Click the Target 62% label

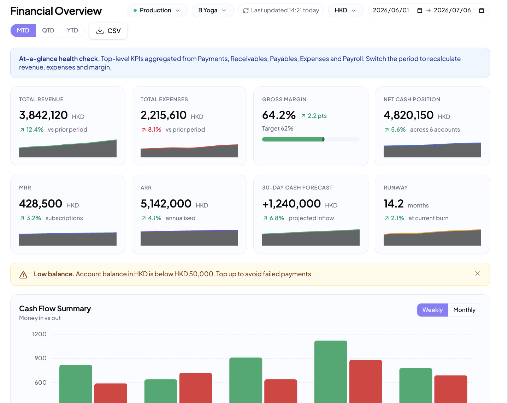point(278,128)
